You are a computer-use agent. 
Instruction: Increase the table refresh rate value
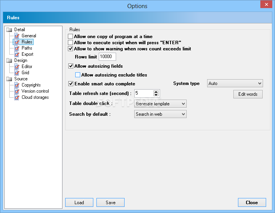pyautogui.click(x=156, y=92)
